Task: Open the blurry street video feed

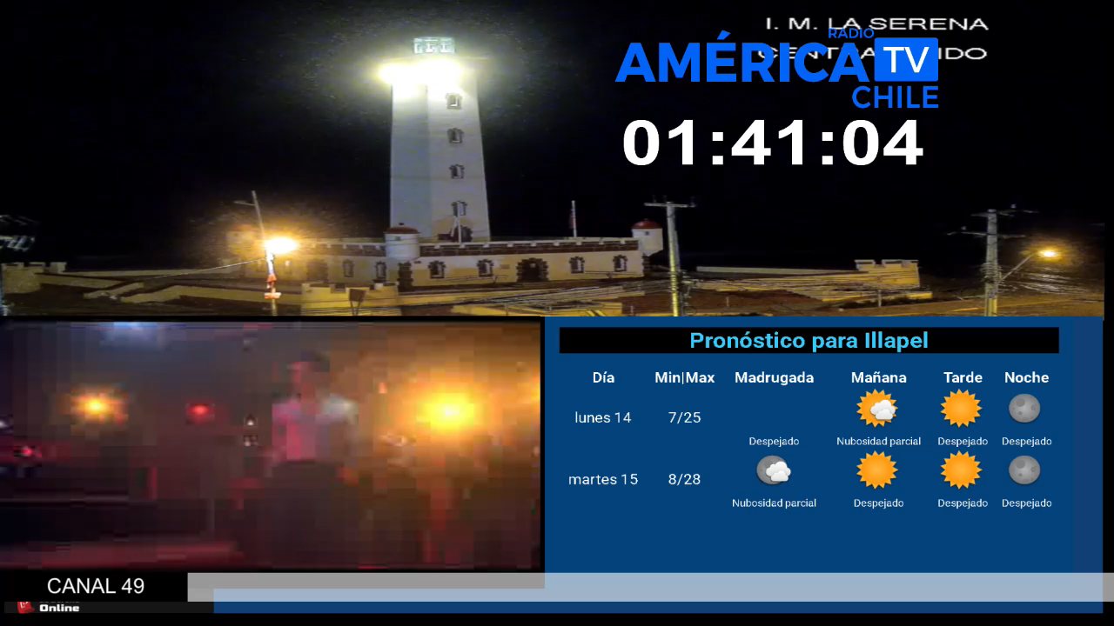Action: click(x=270, y=445)
